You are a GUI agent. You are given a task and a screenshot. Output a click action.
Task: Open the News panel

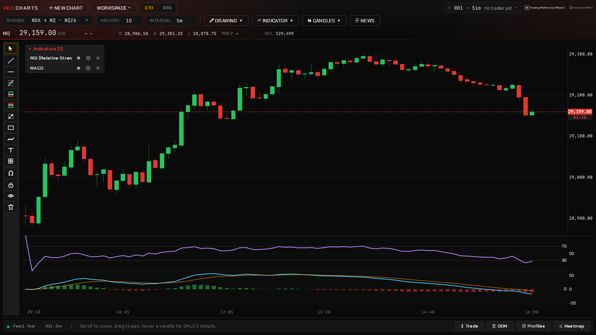coord(365,20)
